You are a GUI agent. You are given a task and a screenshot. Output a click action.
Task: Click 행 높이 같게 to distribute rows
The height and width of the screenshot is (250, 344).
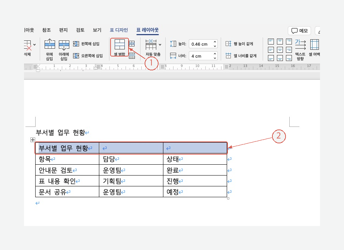pos(239,44)
